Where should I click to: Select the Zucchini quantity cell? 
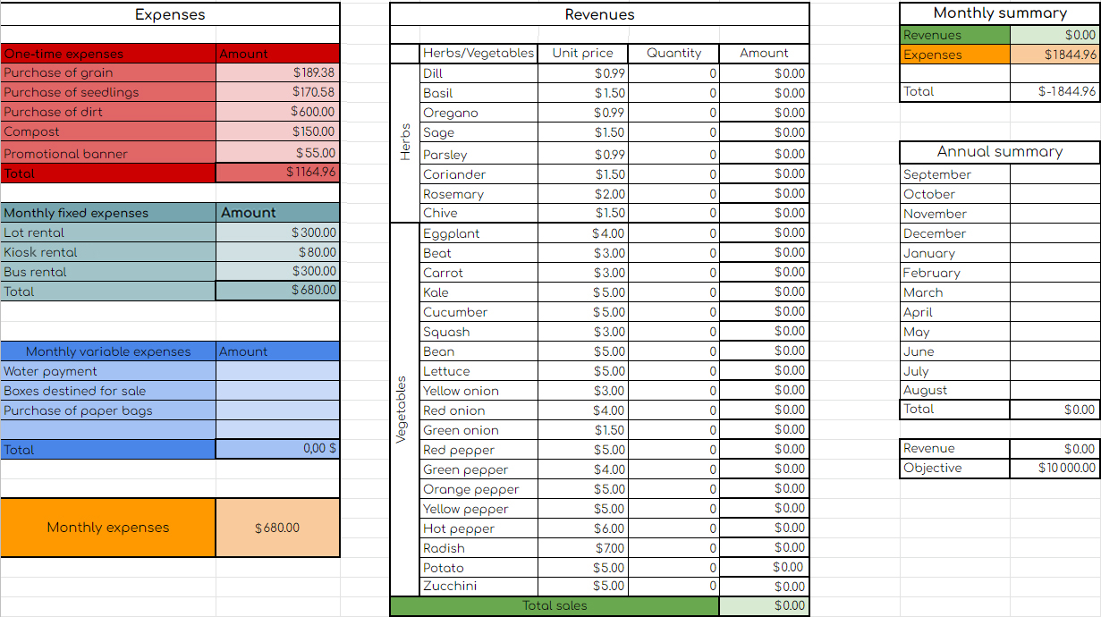pos(673,586)
